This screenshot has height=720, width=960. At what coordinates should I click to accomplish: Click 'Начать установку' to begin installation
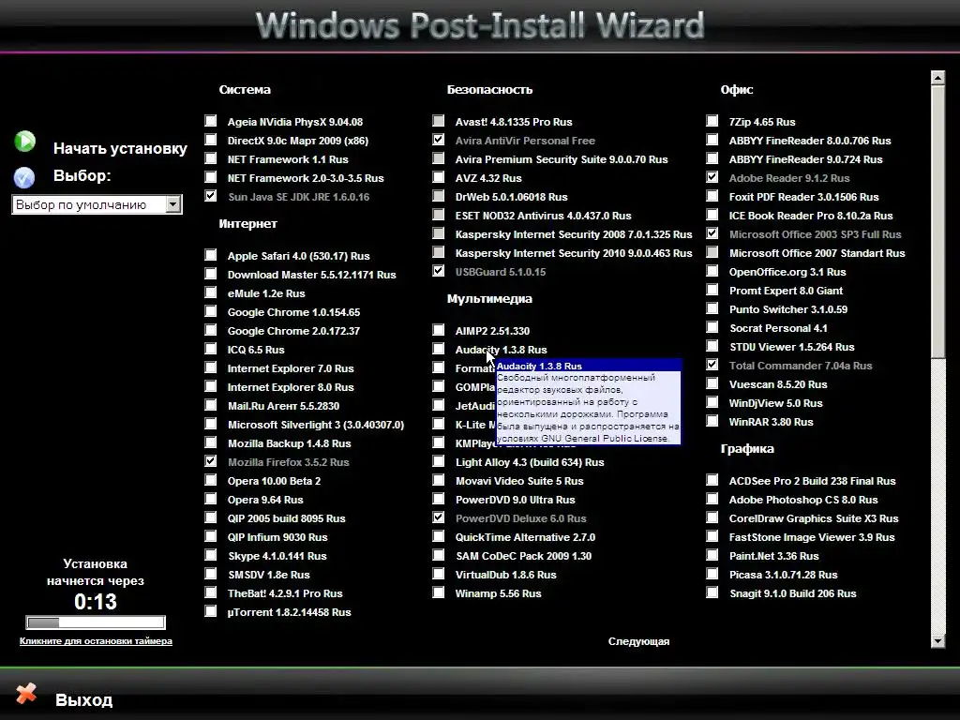(120, 149)
